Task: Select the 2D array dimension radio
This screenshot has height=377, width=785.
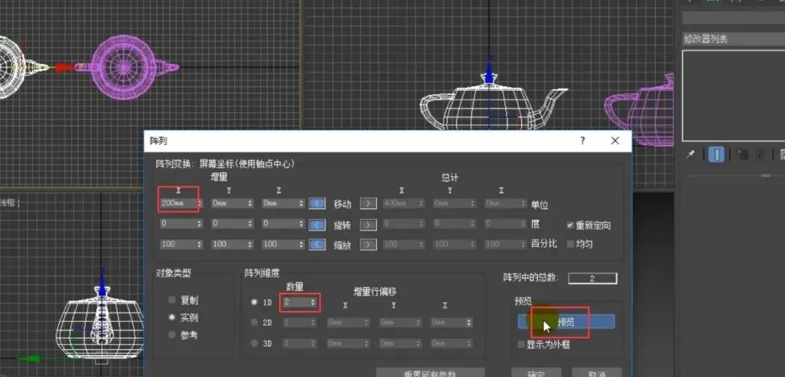Action: tap(254, 323)
